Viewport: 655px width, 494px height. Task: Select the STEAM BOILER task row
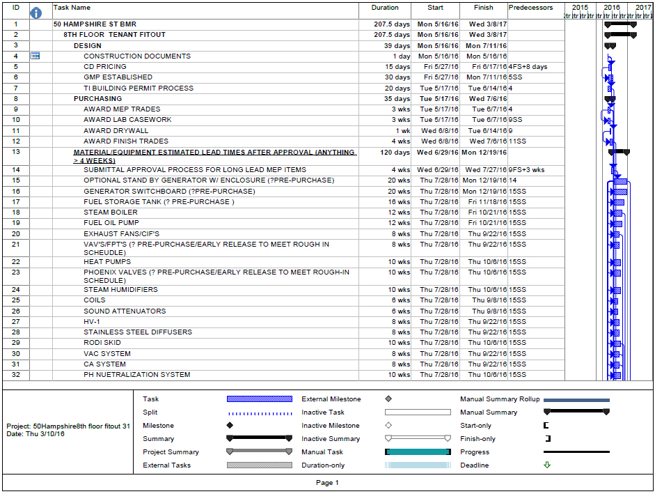click(x=110, y=213)
